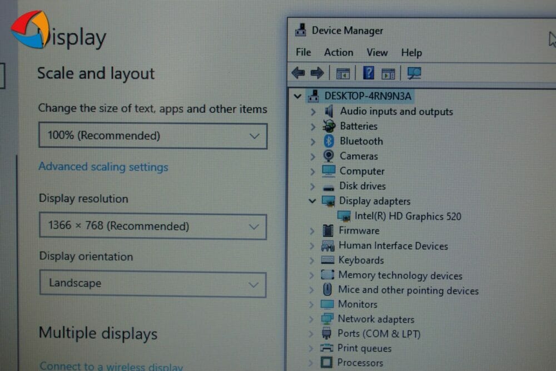Select the DESKTOP-4RN9N3A computer icon
The image size is (556, 371).
tap(313, 96)
